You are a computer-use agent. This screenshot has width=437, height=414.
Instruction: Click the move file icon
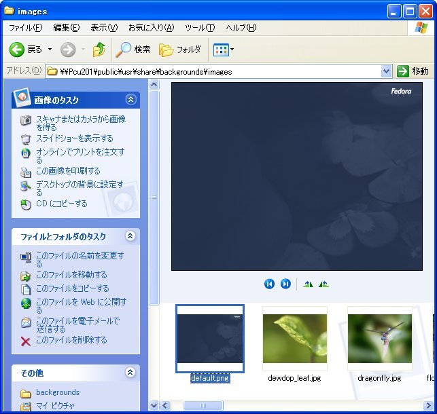coord(26,276)
